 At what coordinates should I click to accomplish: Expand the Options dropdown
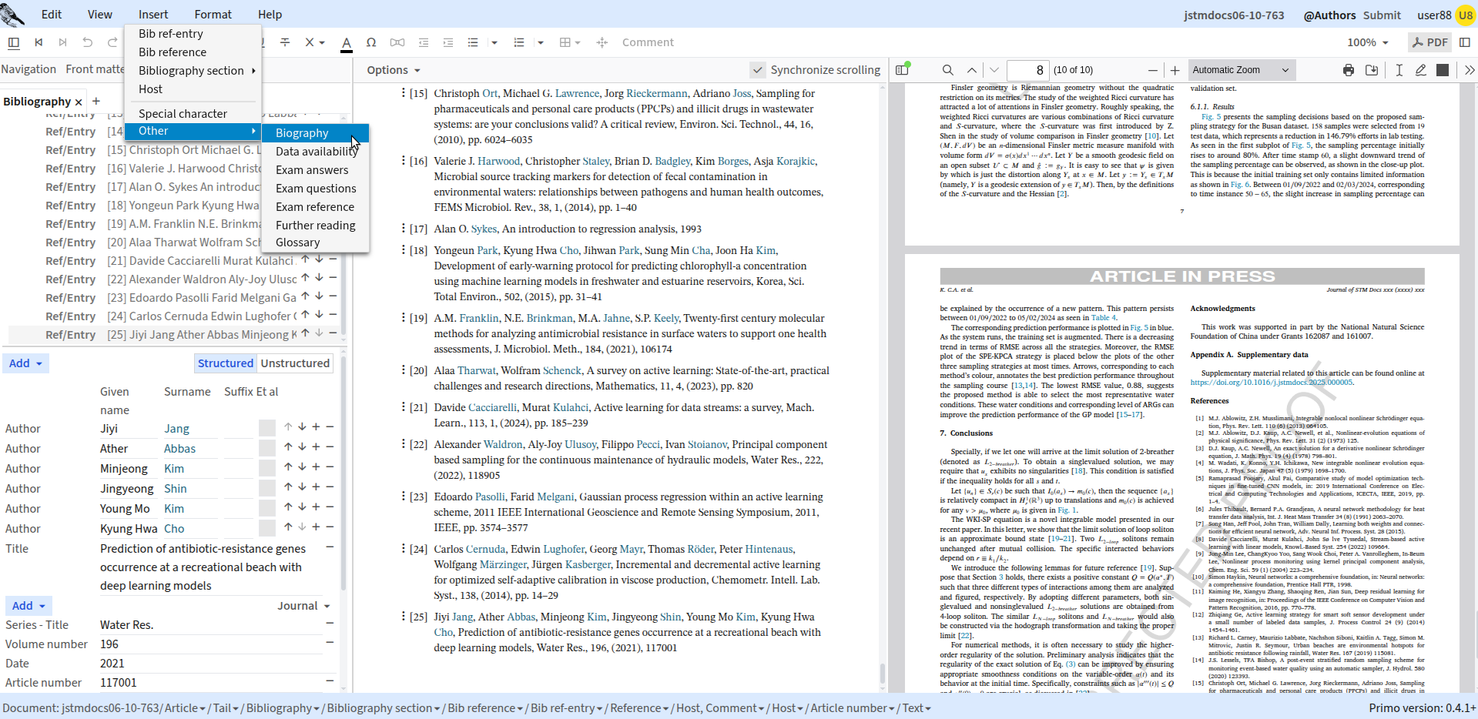pos(394,70)
